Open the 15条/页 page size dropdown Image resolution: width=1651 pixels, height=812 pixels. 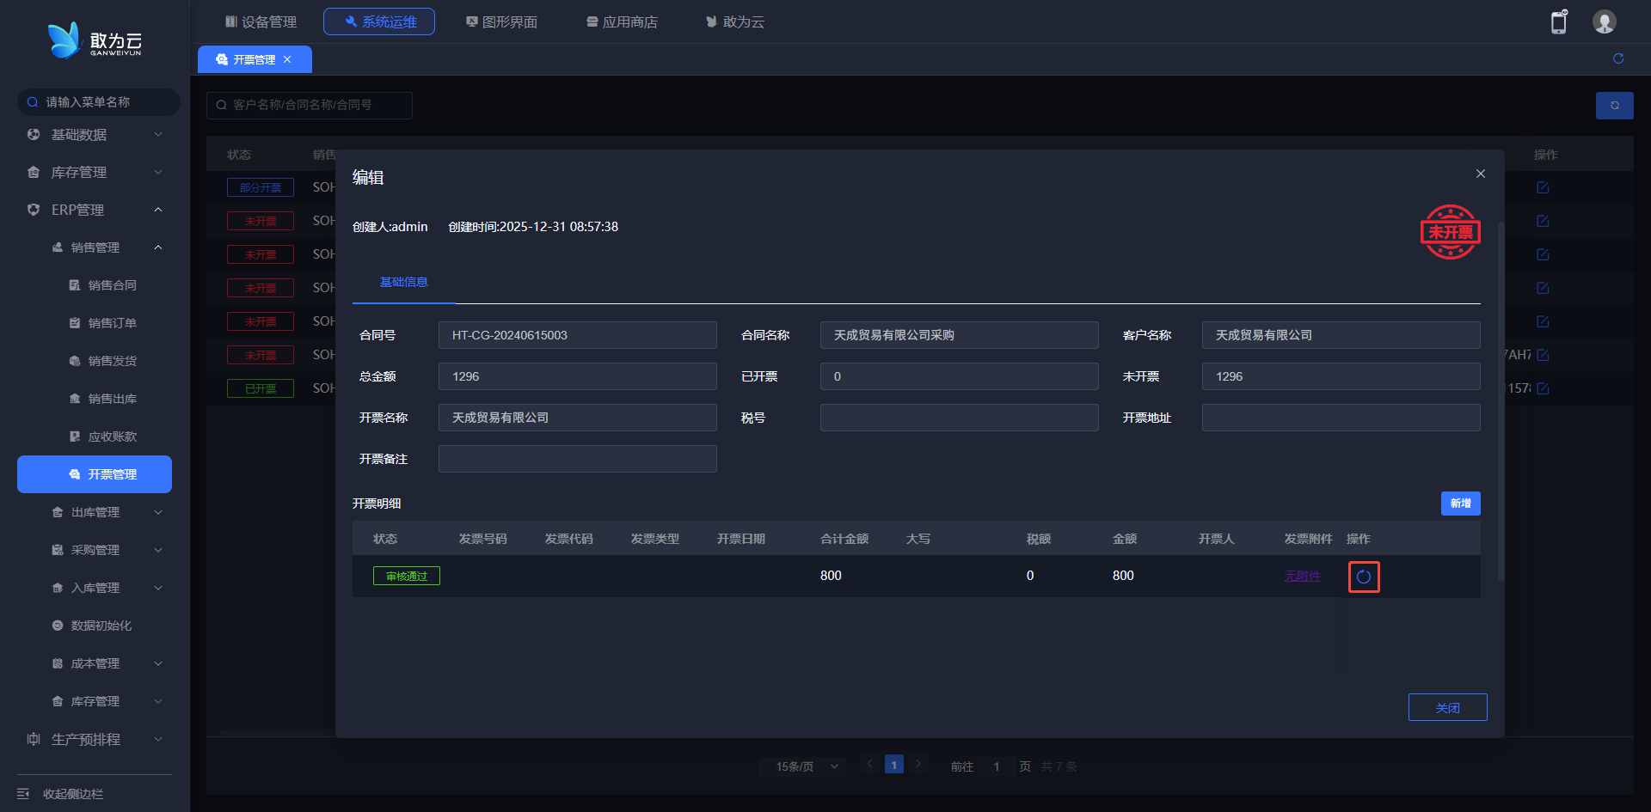[806, 766]
